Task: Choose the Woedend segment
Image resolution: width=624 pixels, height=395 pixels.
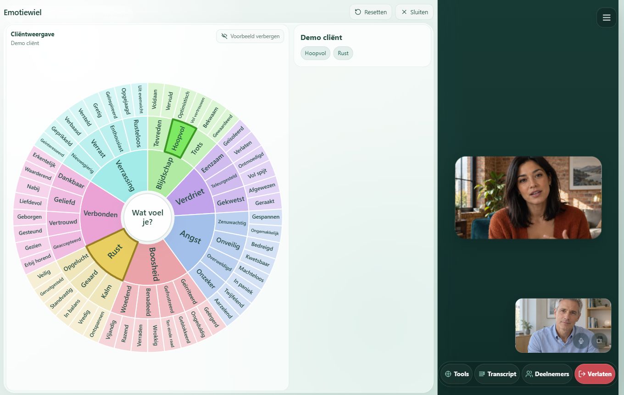Action: [127, 299]
